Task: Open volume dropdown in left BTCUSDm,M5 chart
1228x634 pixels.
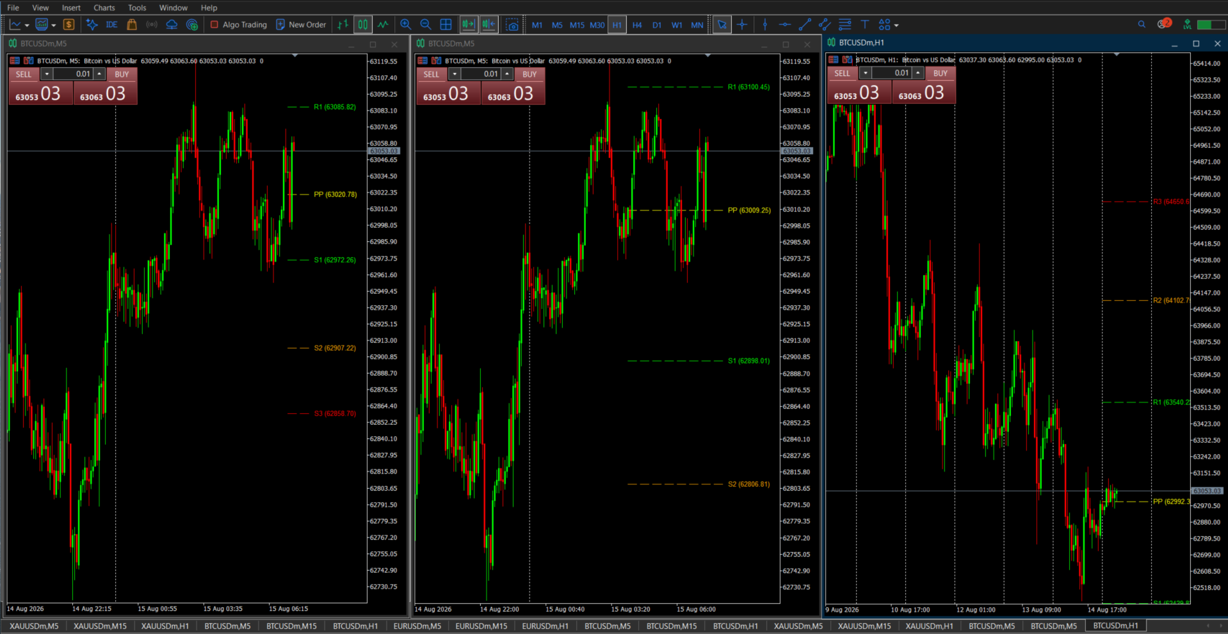Action: click(x=47, y=74)
